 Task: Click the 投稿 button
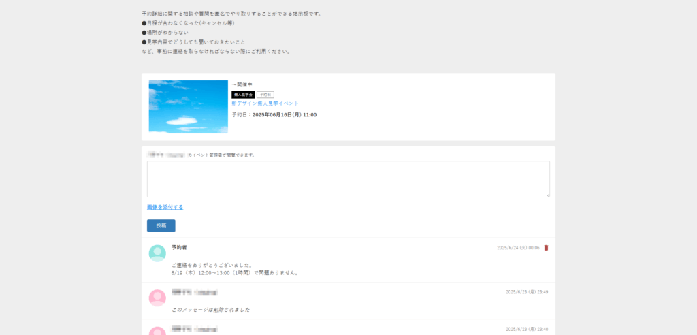(161, 225)
